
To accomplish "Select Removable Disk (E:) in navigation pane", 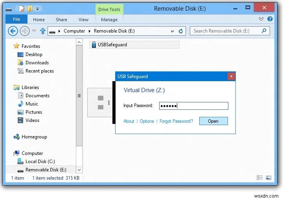I will 41,170.
